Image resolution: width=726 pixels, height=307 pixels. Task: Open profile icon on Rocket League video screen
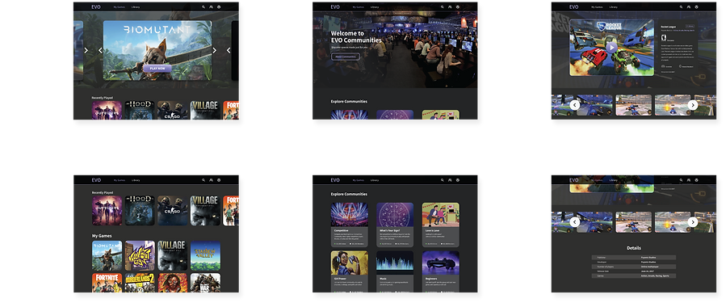tap(697, 7)
